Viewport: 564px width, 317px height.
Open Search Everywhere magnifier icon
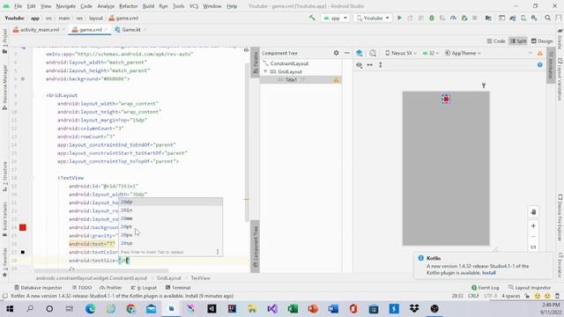[x=547, y=18]
